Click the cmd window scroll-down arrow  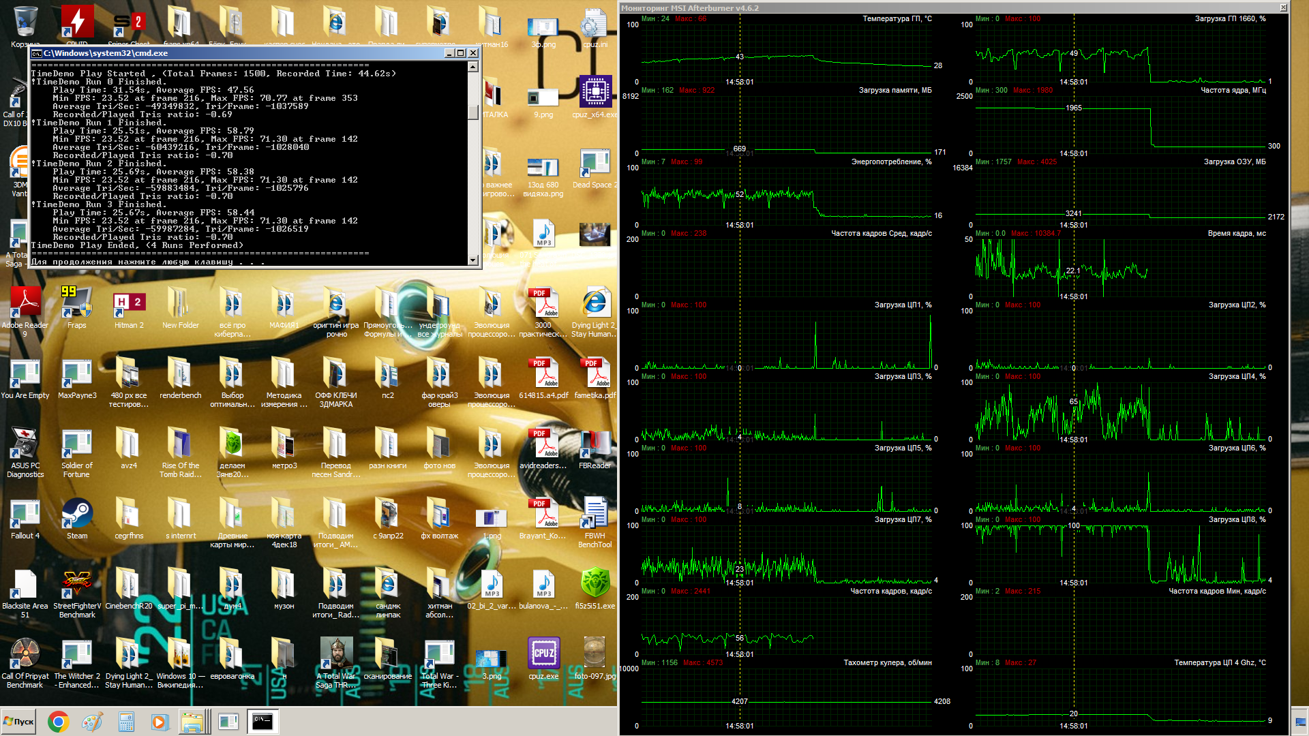tap(473, 260)
